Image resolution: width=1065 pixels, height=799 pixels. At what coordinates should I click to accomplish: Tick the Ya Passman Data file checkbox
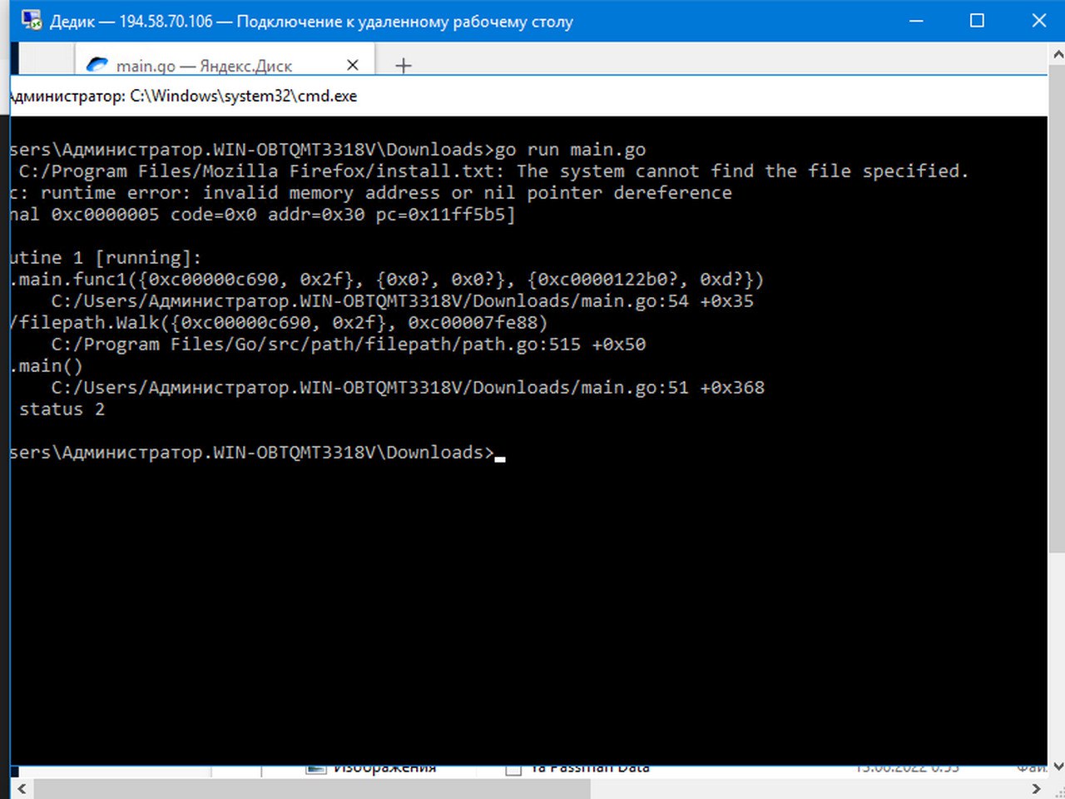pos(513,770)
